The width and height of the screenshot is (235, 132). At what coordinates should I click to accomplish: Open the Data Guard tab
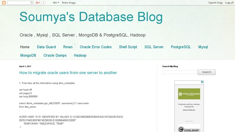(46, 47)
